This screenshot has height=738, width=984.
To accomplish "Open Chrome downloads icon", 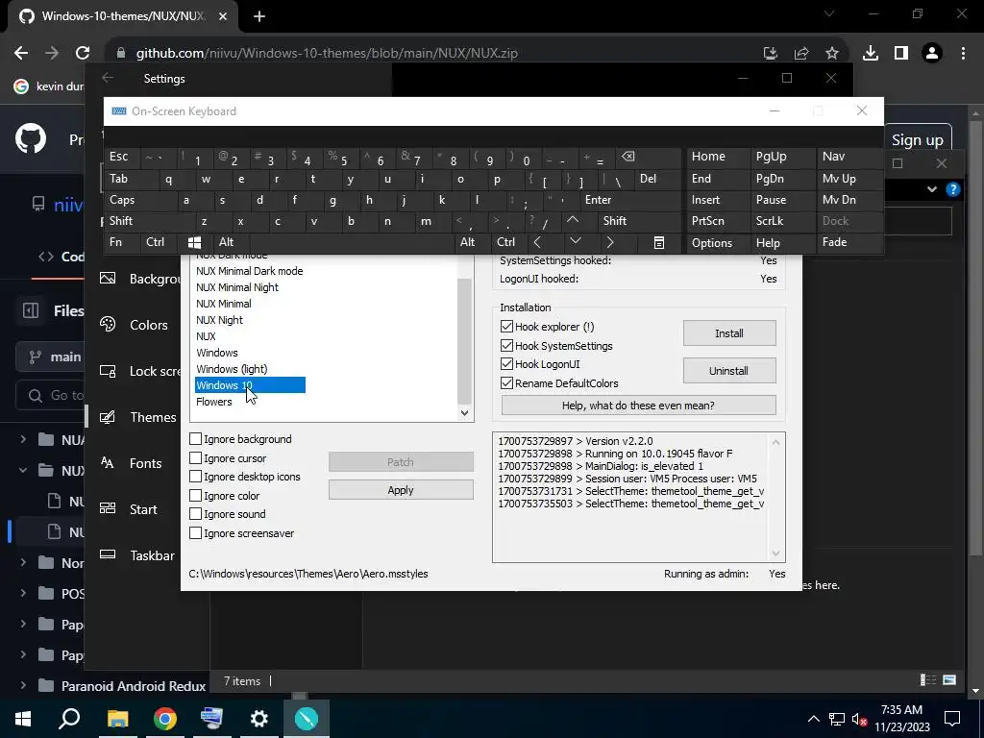I will coord(871,54).
